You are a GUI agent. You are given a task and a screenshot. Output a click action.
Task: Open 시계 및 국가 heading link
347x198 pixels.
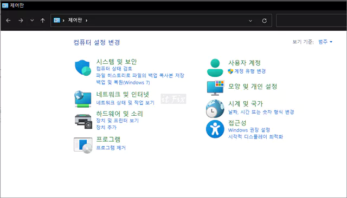click(x=246, y=103)
